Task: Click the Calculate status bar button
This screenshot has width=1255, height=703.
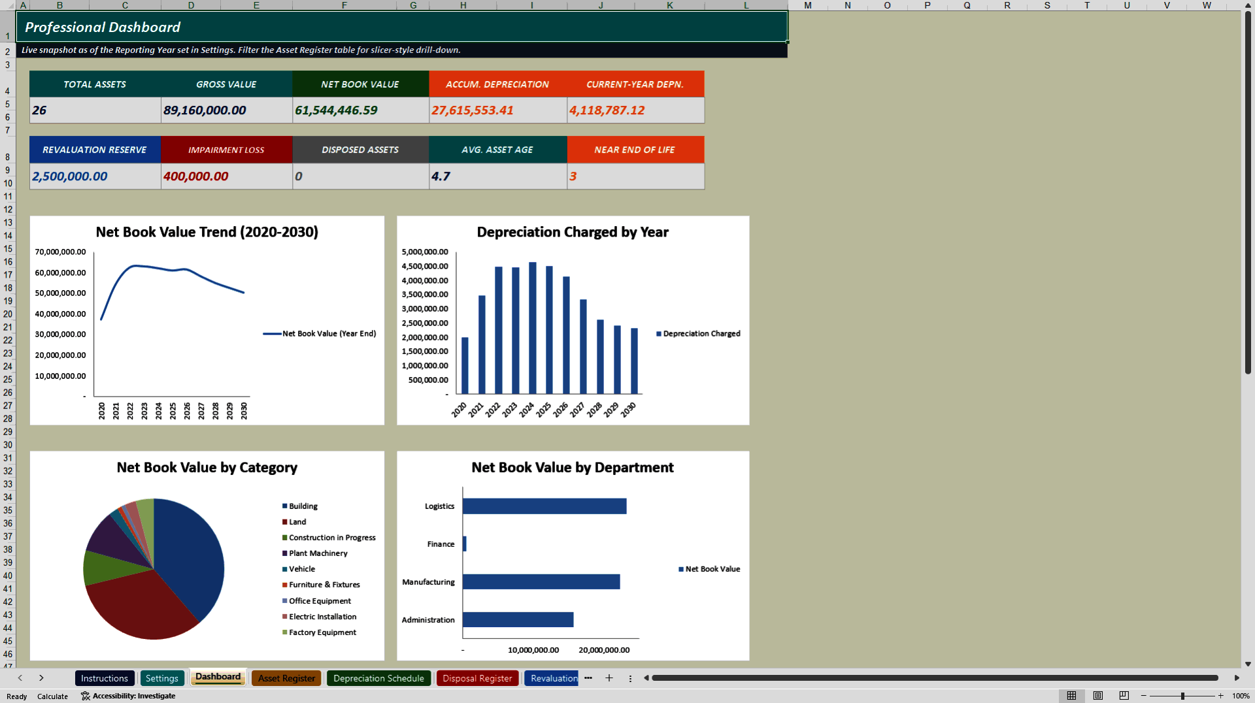Action: coord(52,696)
